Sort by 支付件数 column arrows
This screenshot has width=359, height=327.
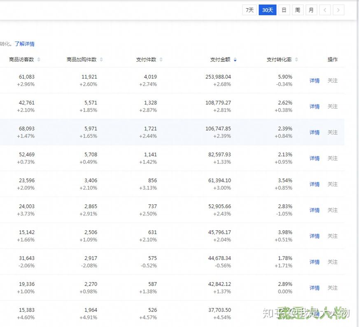pyautogui.click(x=161, y=60)
